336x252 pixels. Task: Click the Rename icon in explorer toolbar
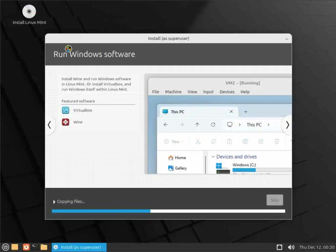(x=245, y=141)
